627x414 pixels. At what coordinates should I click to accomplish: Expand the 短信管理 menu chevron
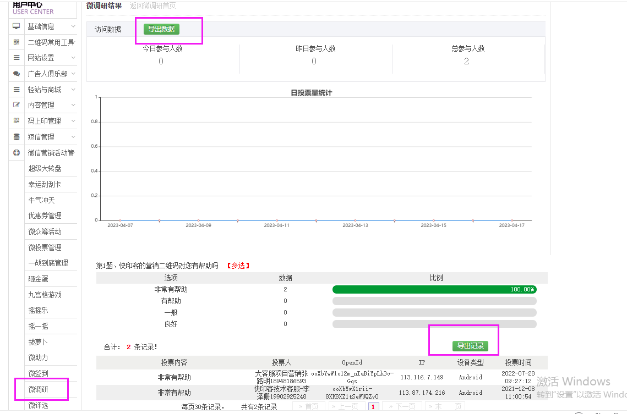coord(73,137)
